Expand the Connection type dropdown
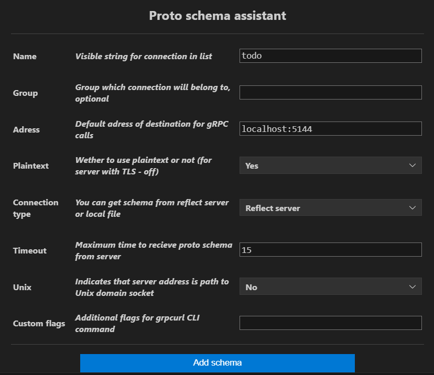Screen dimensions: 434x375 pyautogui.click(x=330, y=208)
